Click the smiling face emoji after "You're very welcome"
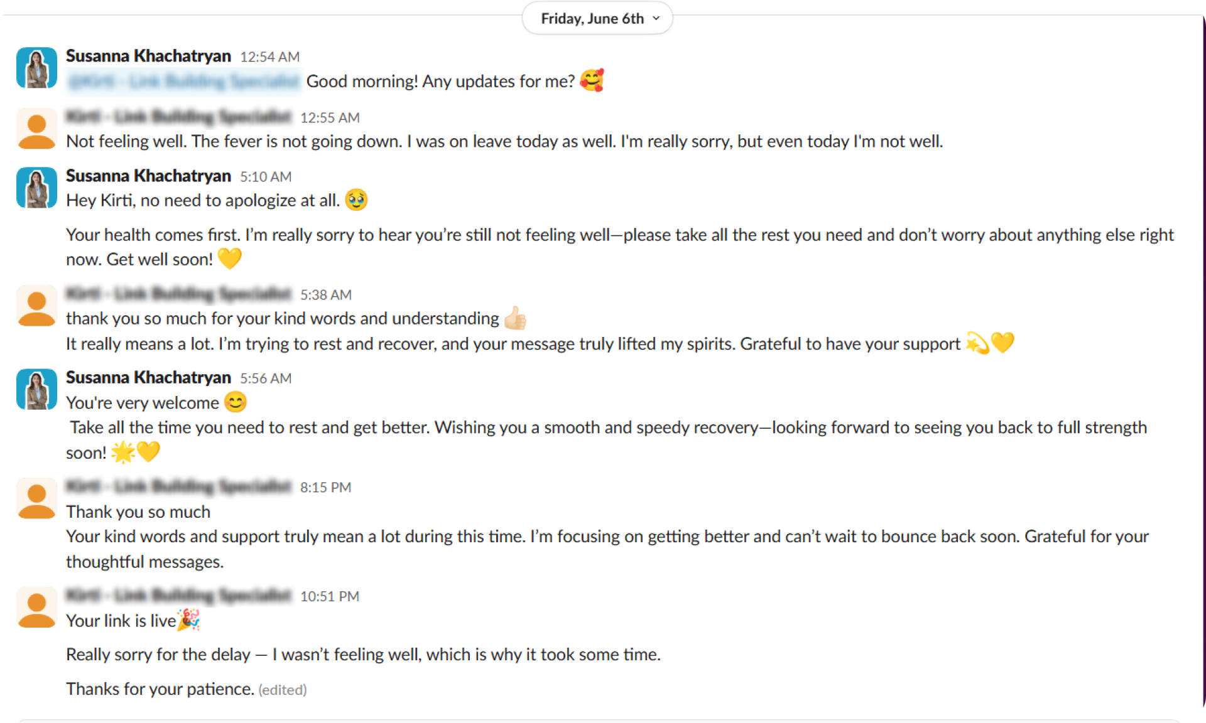 [236, 402]
